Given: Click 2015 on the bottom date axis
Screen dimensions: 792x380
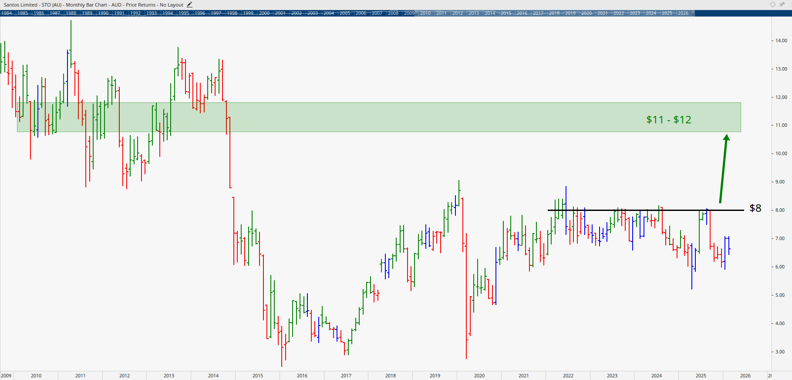Looking at the screenshot, I should point(258,376).
